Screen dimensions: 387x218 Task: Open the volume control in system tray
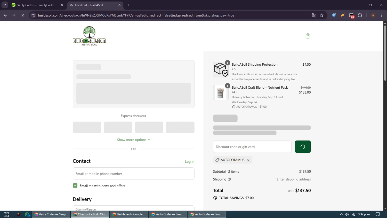coord(347,214)
